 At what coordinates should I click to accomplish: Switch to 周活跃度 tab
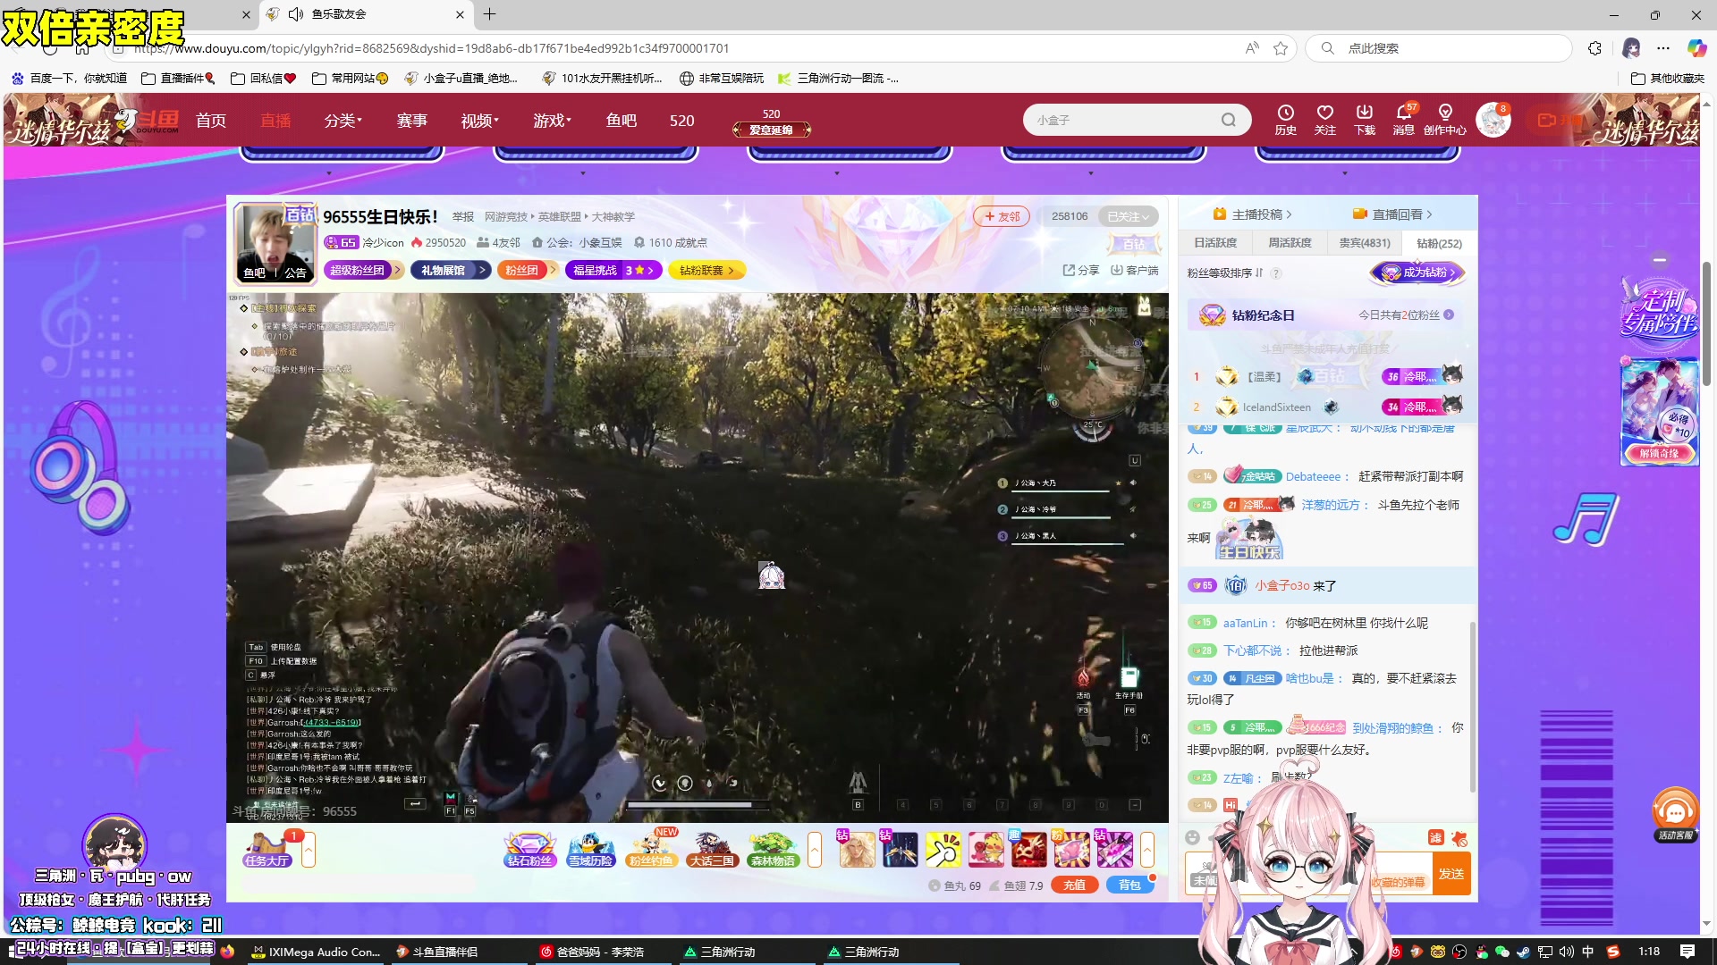(1290, 242)
